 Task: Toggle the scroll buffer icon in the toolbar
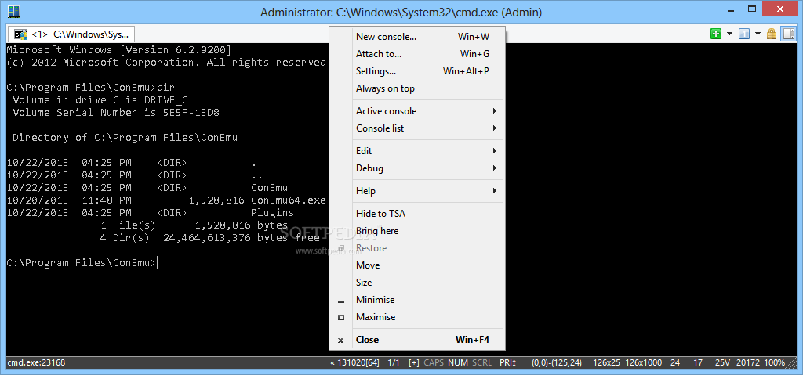coord(789,34)
